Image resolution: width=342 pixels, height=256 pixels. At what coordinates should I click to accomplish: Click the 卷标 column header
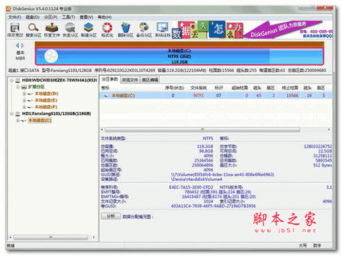click(105, 88)
